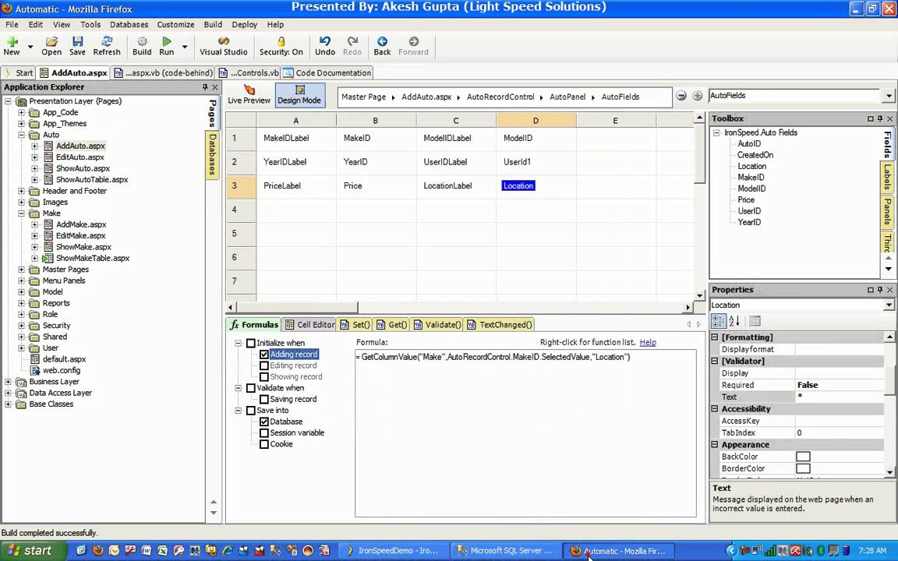Select the Location cell in column D
This screenshot has height=561, width=898.
point(518,186)
